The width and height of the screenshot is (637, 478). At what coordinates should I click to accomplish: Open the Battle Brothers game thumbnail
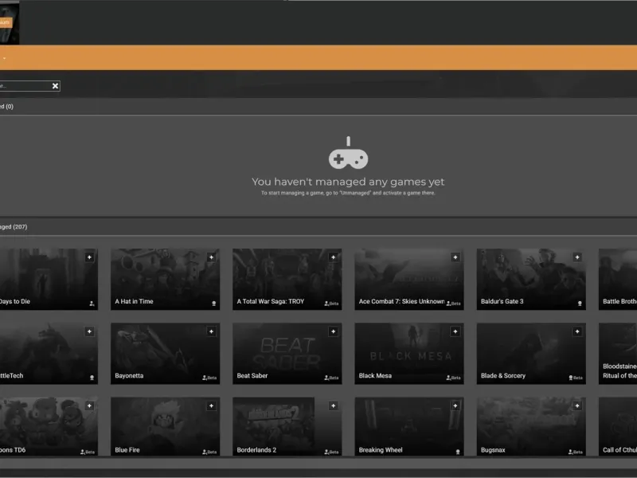[618, 279]
